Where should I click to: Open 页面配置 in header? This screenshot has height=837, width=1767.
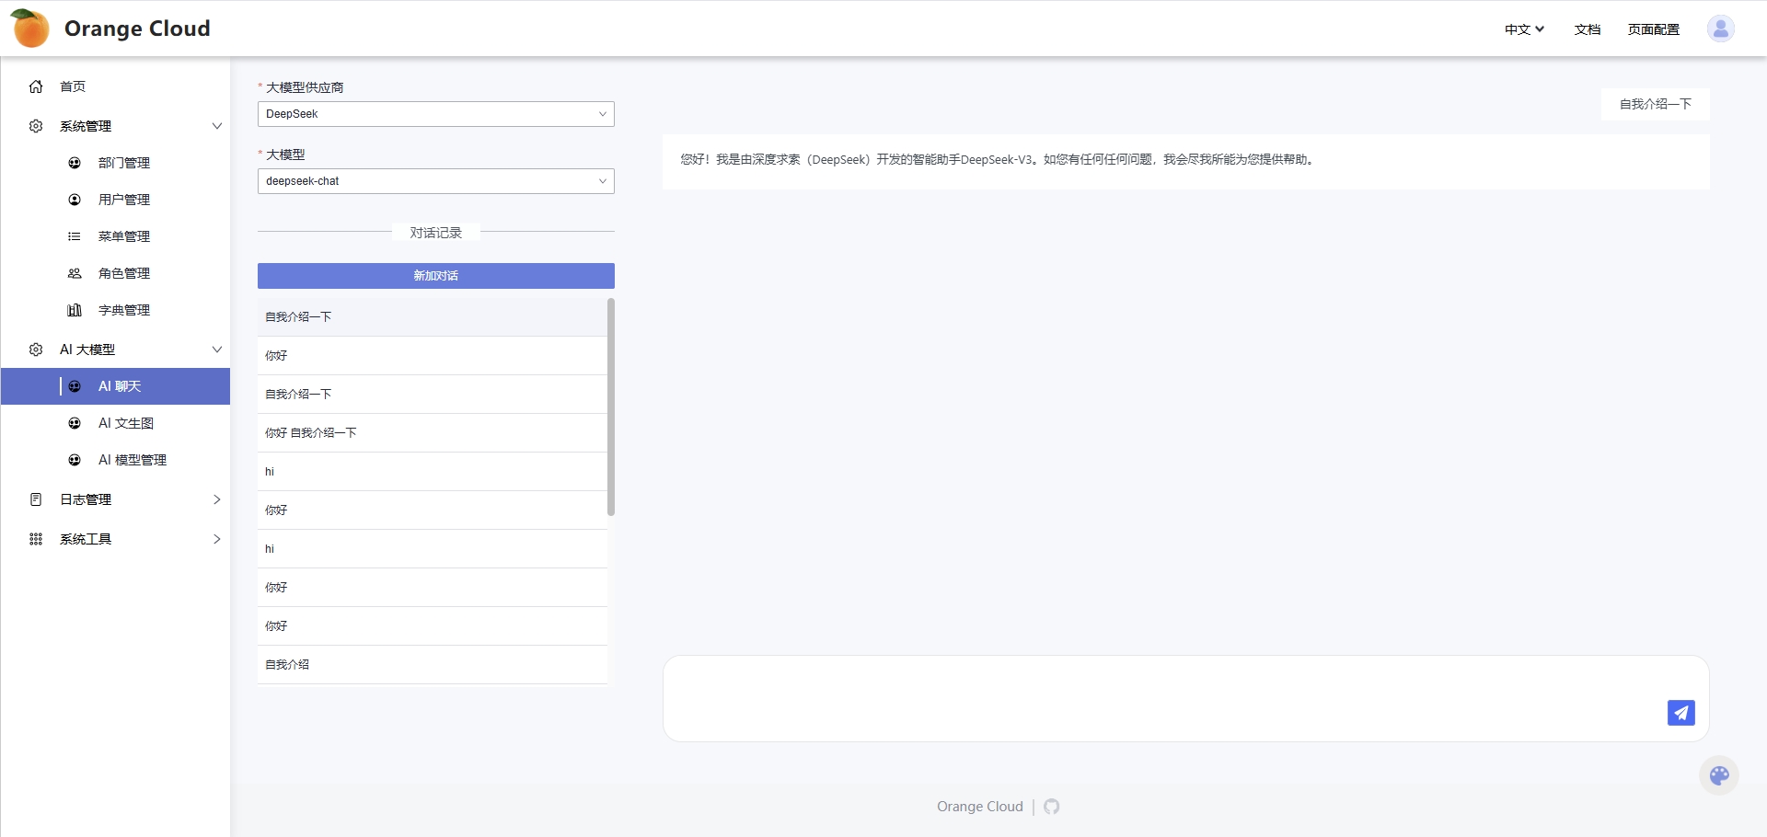coord(1654,29)
